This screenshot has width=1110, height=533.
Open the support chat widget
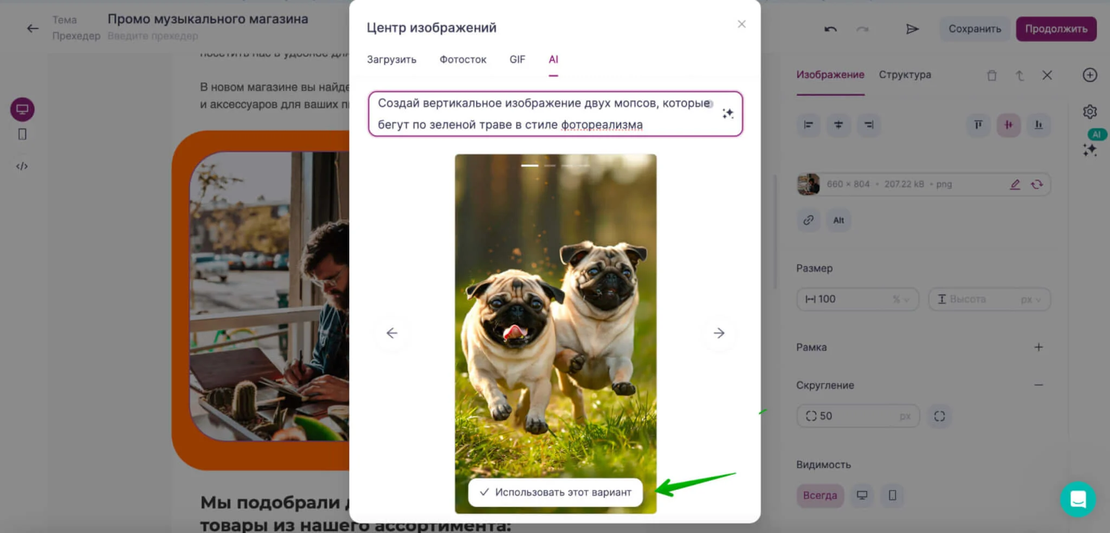[x=1078, y=499]
